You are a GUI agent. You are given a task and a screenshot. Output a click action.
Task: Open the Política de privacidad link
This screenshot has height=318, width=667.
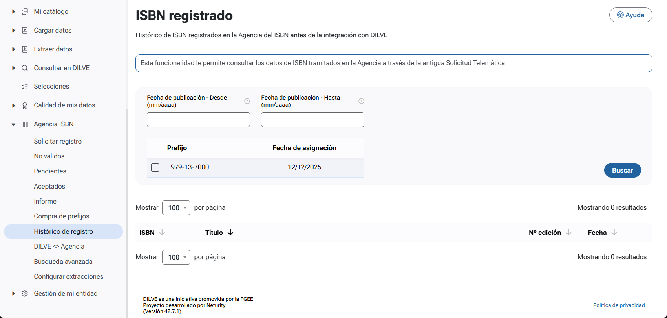[x=619, y=305]
